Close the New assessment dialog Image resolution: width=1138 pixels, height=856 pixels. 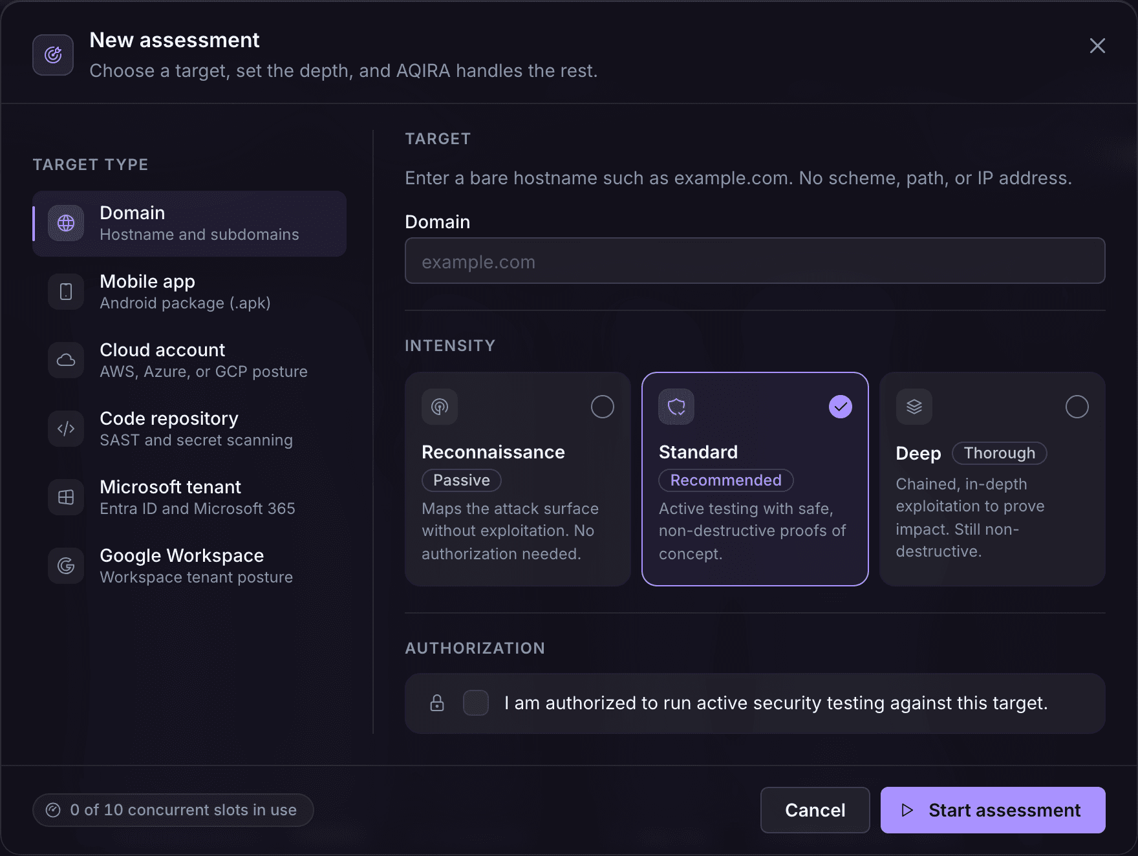pos(1097,46)
